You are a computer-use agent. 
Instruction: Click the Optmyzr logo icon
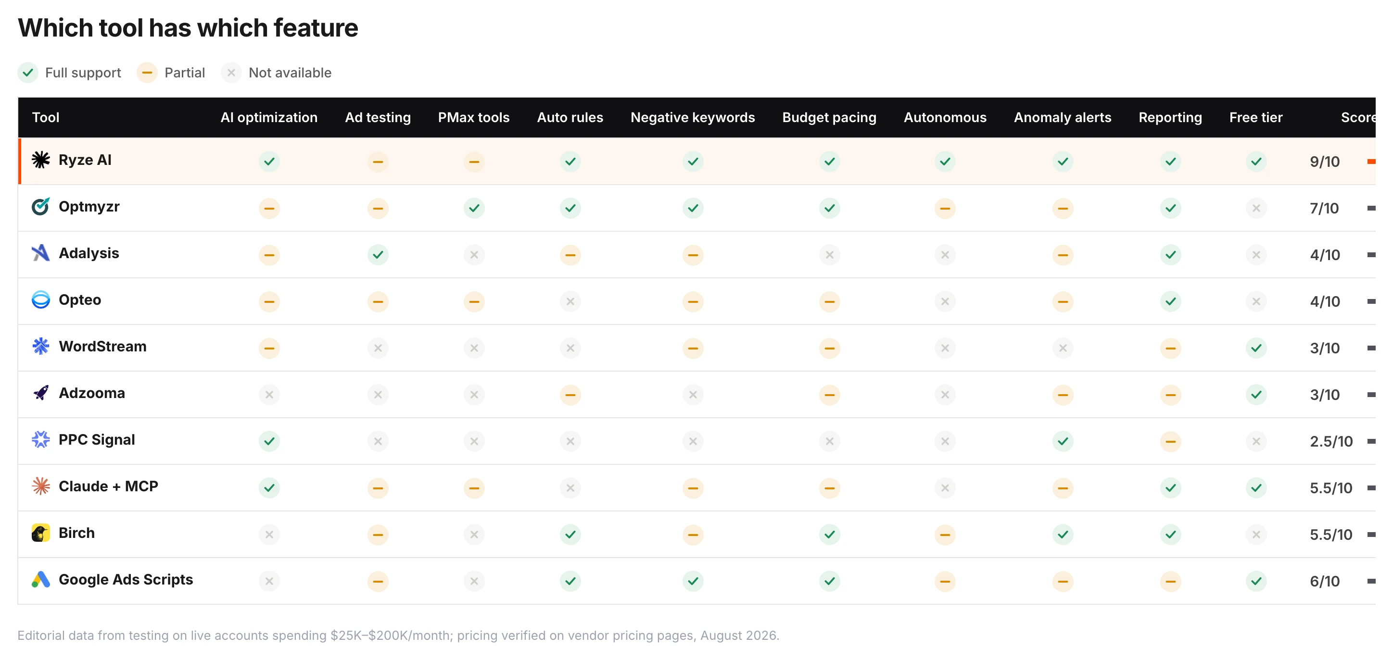click(40, 207)
